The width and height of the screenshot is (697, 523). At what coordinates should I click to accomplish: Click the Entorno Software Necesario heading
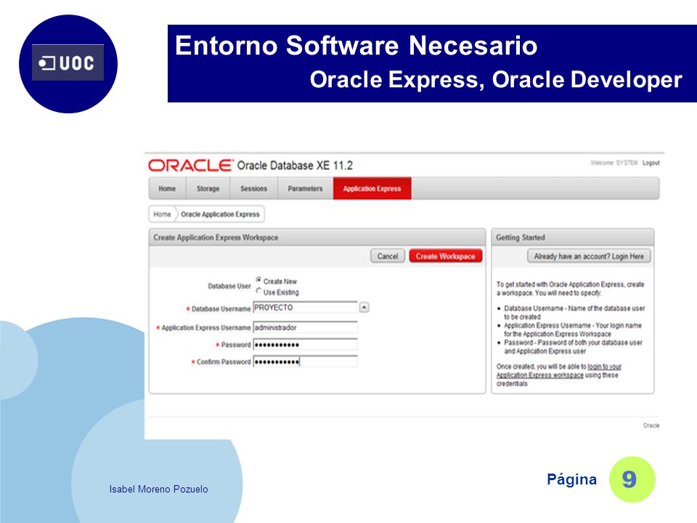(x=356, y=45)
